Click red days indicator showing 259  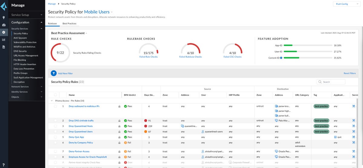146,126
